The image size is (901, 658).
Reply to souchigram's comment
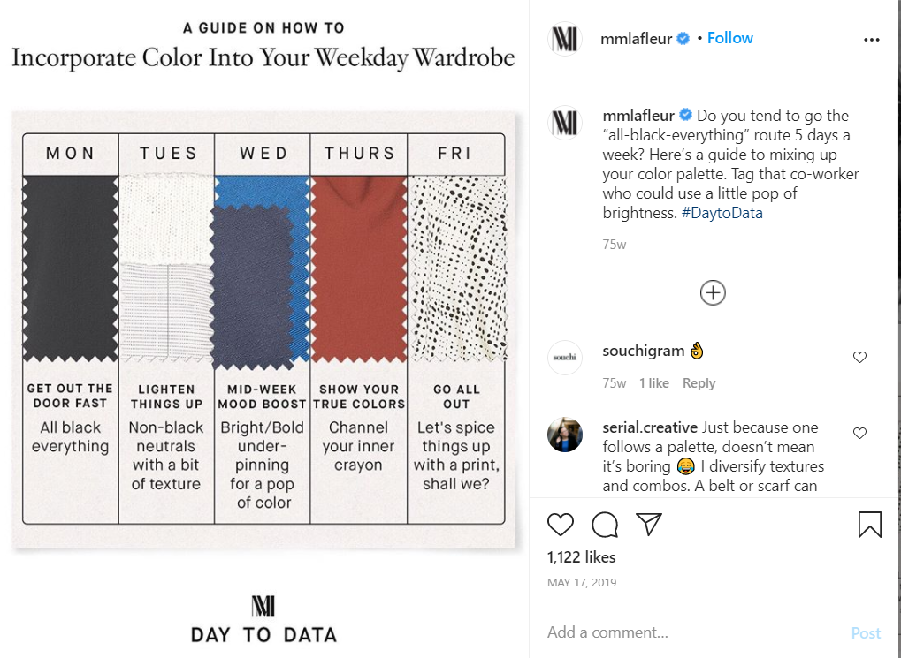[699, 383]
